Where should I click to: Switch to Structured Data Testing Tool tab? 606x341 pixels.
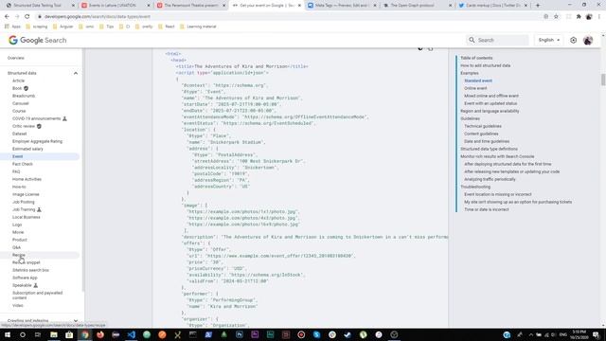(x=39, y=6)
